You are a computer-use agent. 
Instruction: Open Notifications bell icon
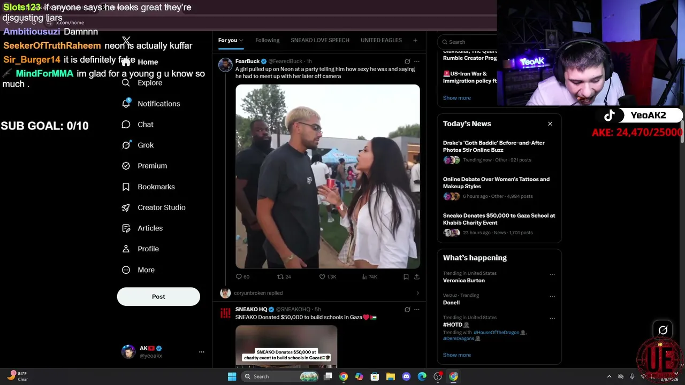click(126, 103)
